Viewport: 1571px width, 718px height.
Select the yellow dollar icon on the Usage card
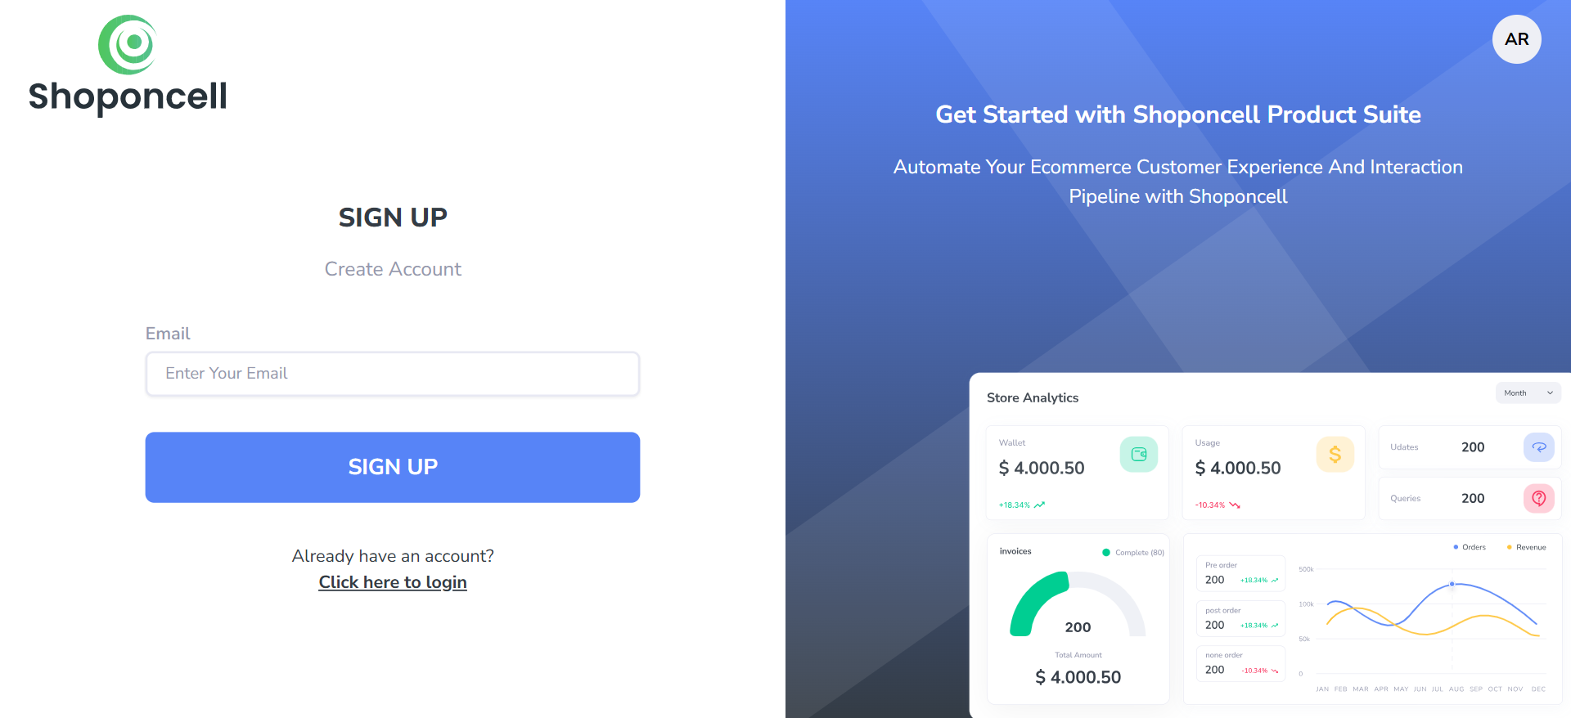(1335, 455)
